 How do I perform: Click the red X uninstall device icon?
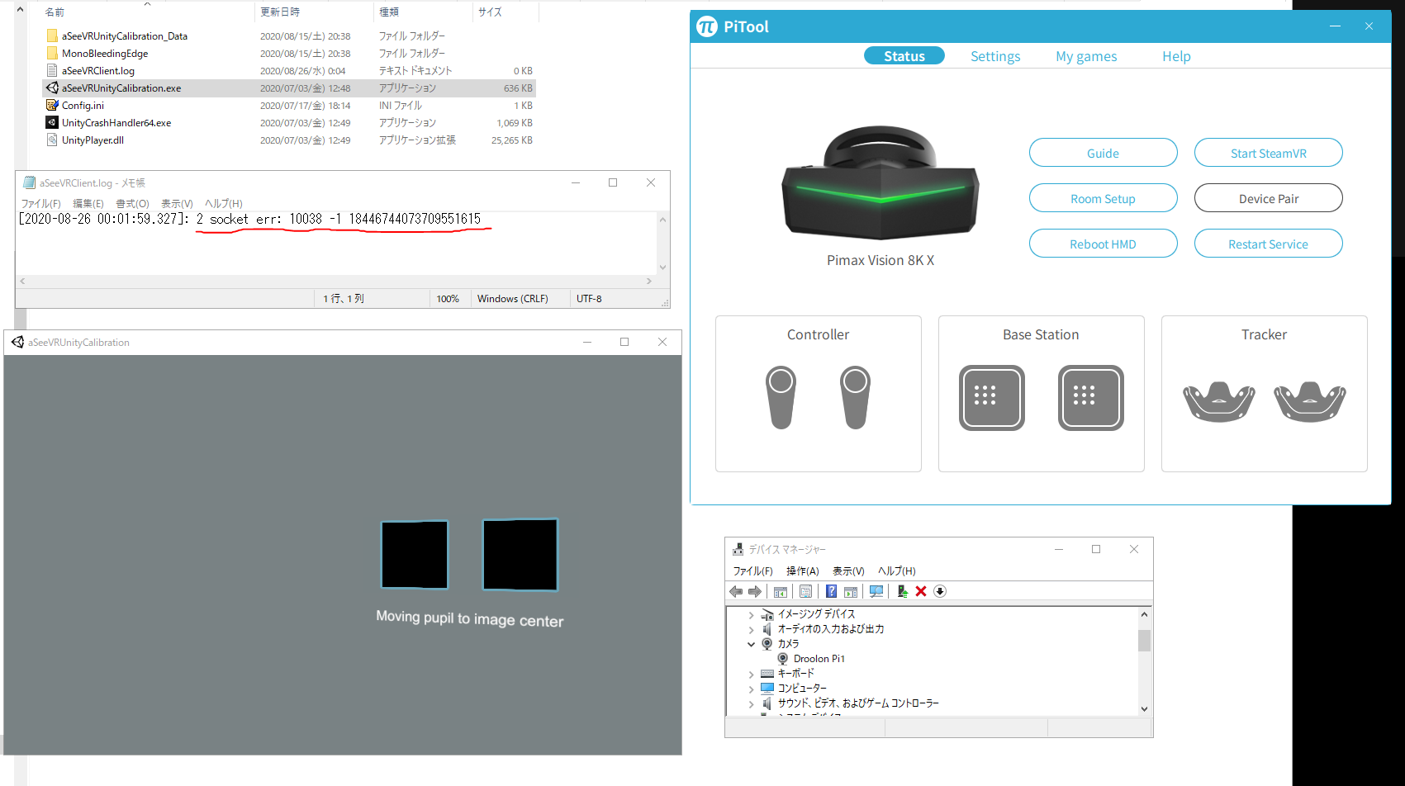(x=921, y=591)
